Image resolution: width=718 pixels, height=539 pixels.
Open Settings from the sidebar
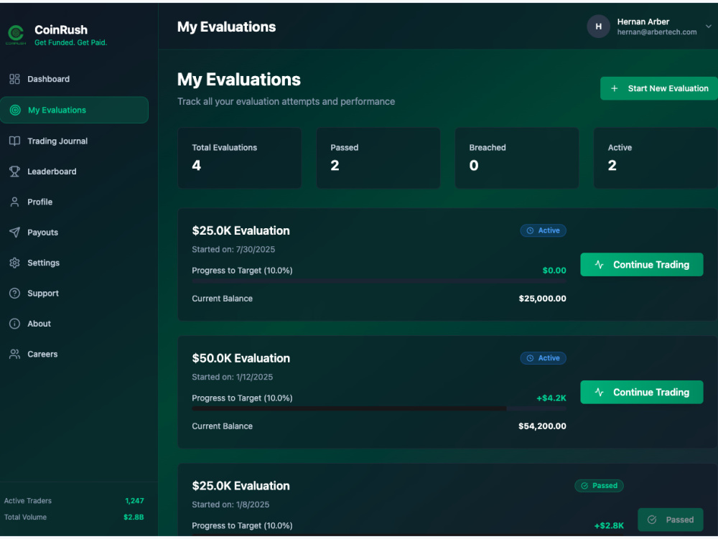click(74, 263)
